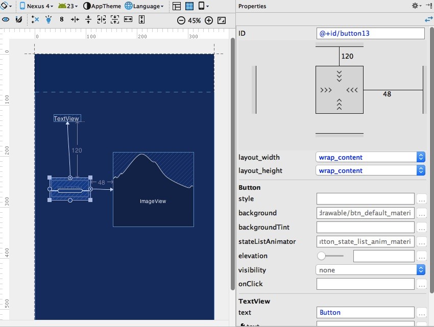The image size is (434, 327).
Task: Click the default margin value 8
Action: (62, 19)
